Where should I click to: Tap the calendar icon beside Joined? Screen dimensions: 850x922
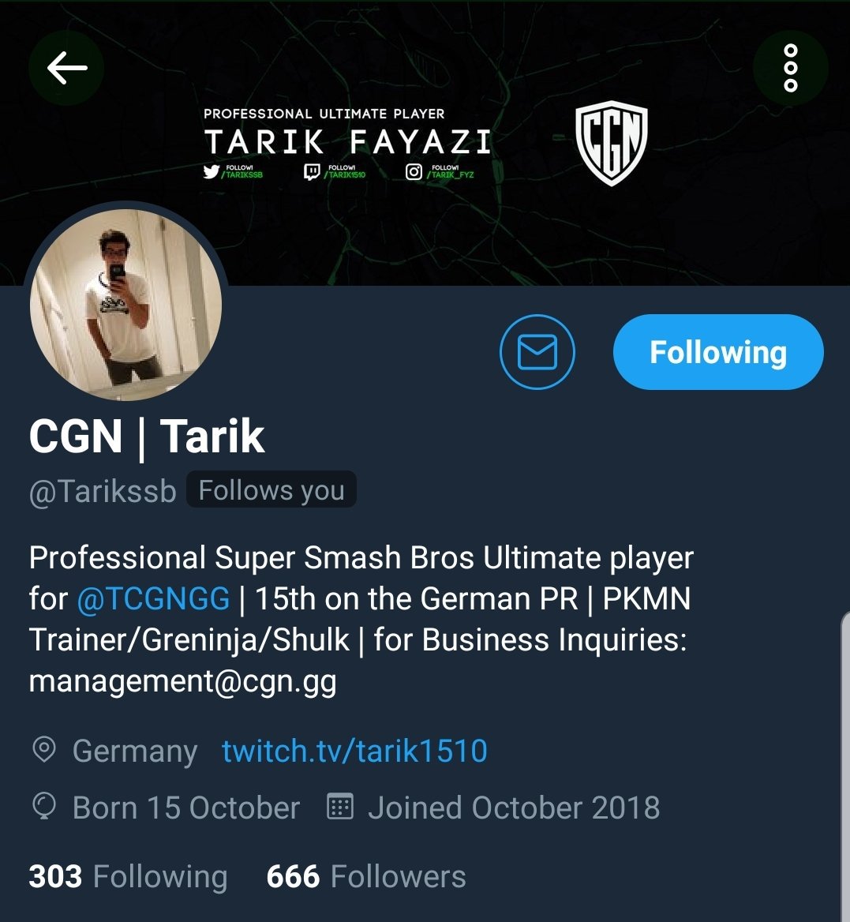340,806
